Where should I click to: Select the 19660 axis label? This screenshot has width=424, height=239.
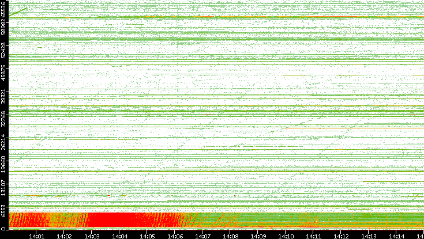coord(4,165)
